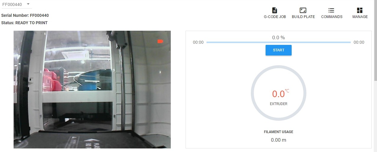Image resolution: width=377 pixels, height=152 pixels.
Task: Click the BUILD PLATE text label
Action: click(x=303, y=17)
